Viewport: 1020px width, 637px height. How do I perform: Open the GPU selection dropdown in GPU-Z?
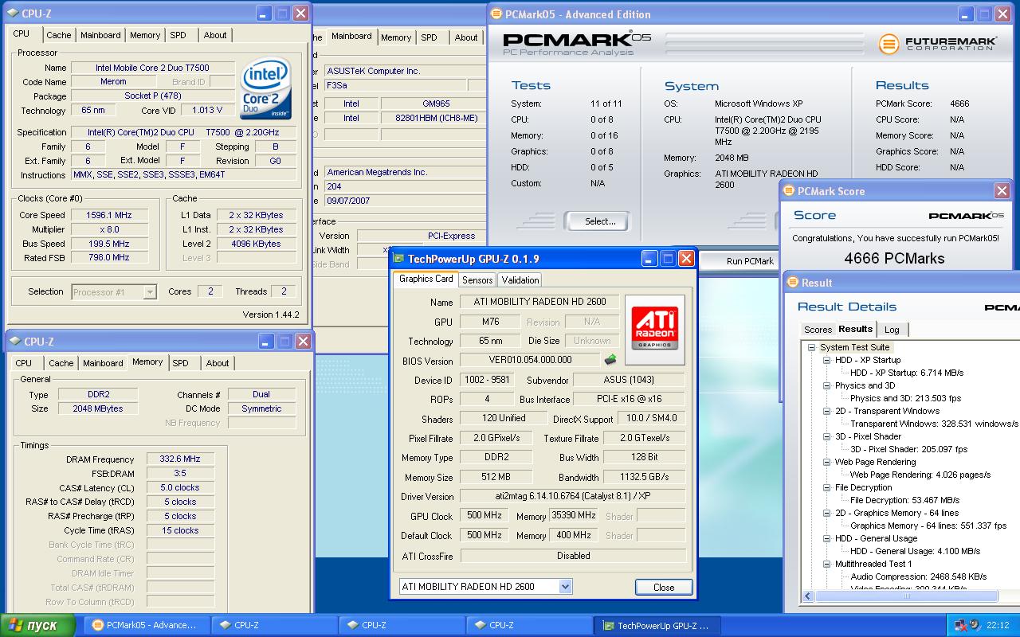(565, 587)
